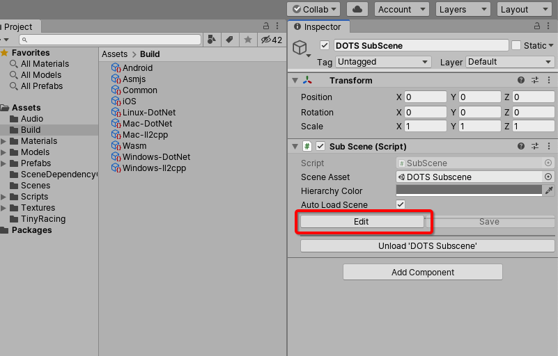Open the Layers menu in toolbar
558x356 pixels.
[463, 9]
